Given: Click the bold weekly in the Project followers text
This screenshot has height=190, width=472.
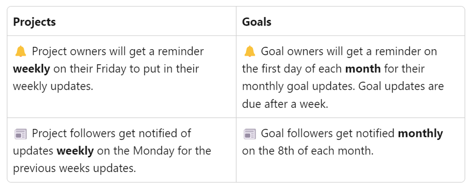Looking at the screenshot, I should pyautogui.click(x=75, y=151).
